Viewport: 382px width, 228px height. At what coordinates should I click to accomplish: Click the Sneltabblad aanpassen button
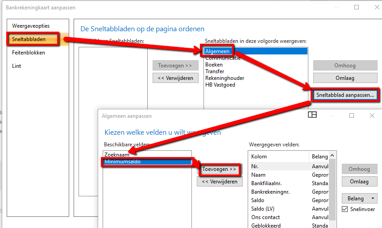(345, 95)
